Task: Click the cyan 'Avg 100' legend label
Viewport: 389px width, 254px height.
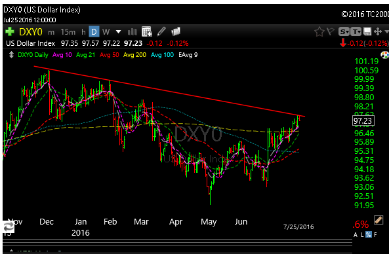Action: tap(162, 55)
